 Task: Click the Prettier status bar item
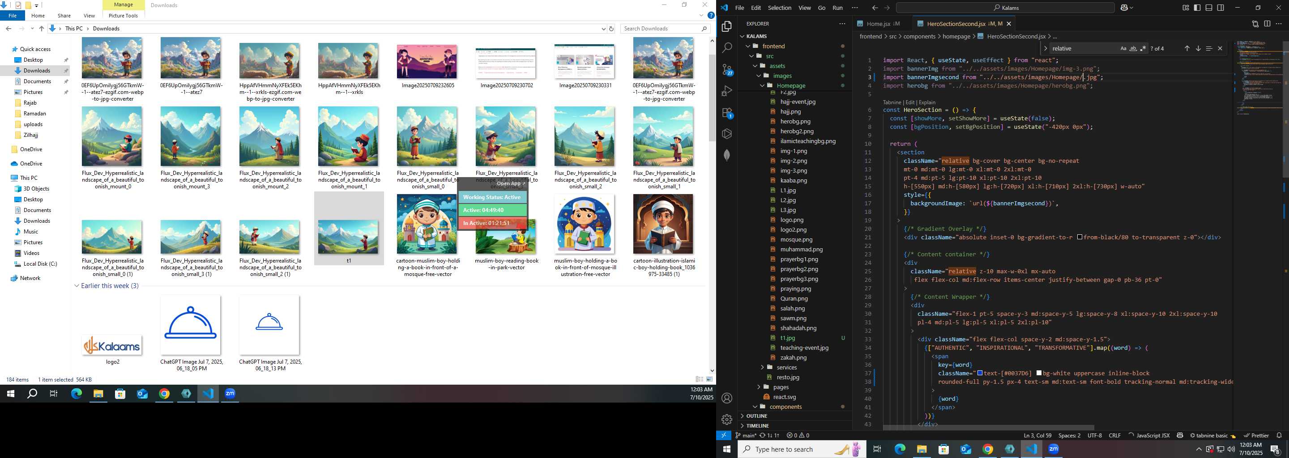1256,436
